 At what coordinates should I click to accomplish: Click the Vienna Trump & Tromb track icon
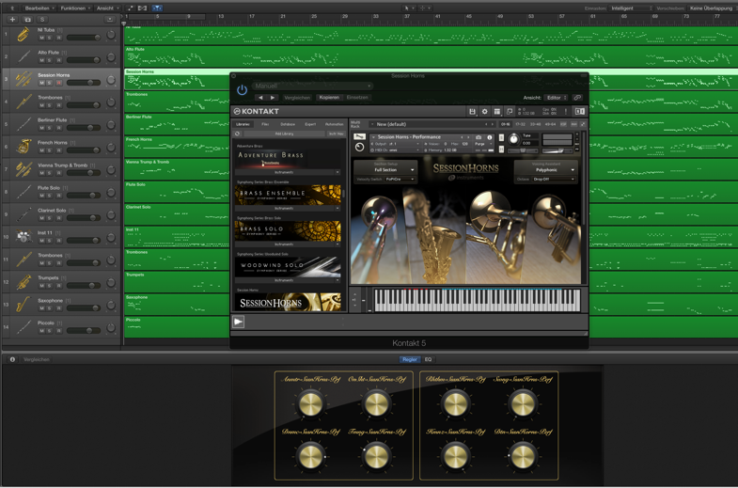click(23, 169)
